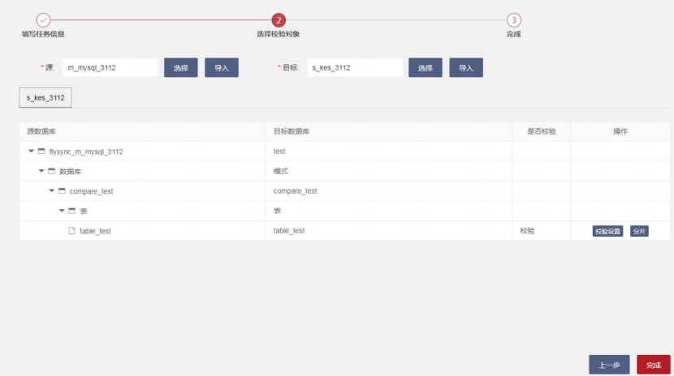Focus the target field s_kes_3112

tap(355, 68)
